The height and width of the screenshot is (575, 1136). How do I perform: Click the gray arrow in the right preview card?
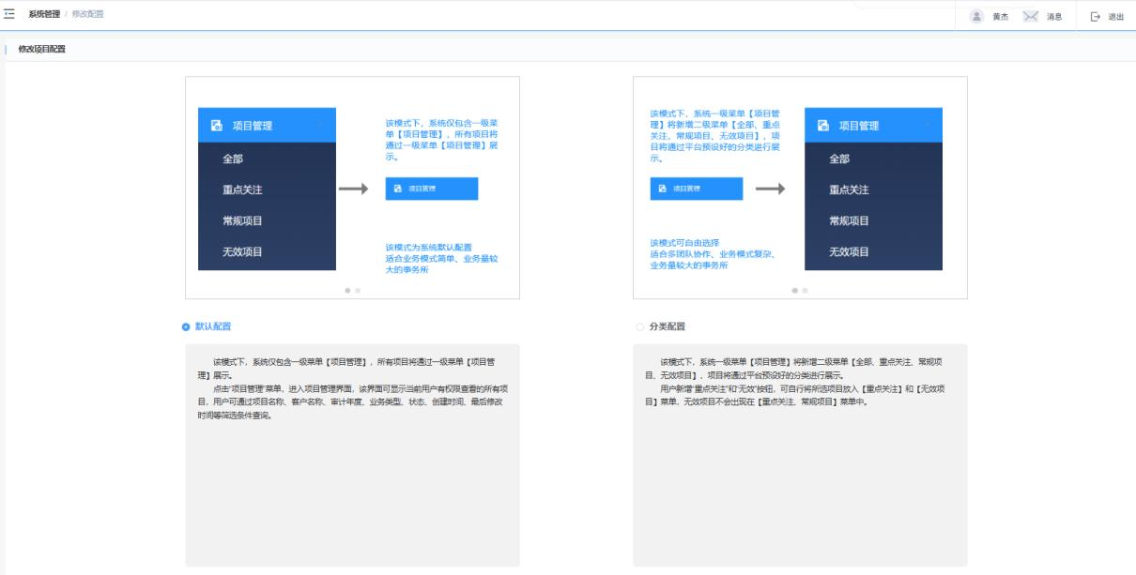click(x=770, y=189)
